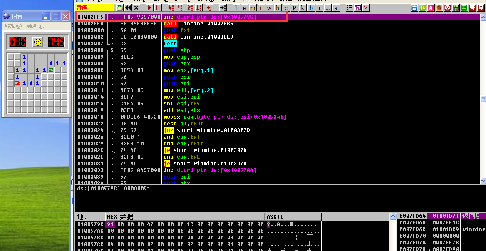Click the green window plugin icon
This screenshot has height=251, width=486.
click(464, 8)
